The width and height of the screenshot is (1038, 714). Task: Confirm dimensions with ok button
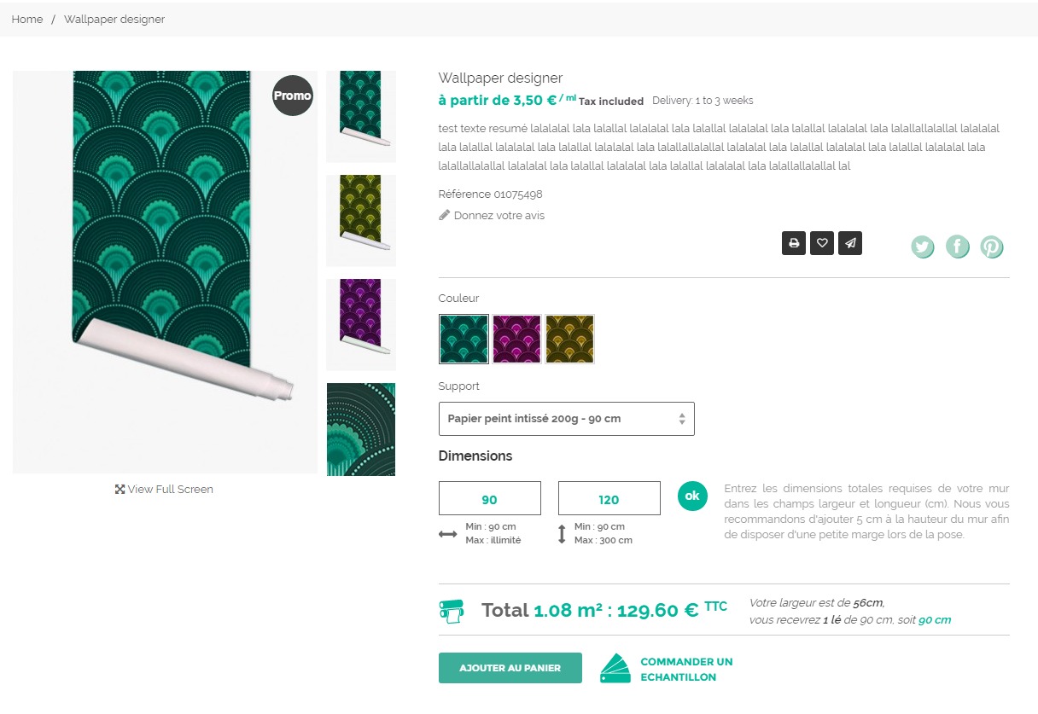click(x=692, y=496)
